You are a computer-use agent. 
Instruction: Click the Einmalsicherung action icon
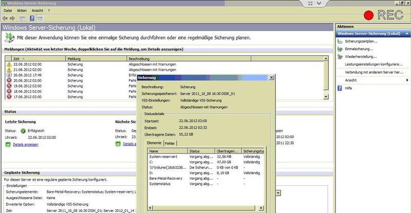coord(340,49)
